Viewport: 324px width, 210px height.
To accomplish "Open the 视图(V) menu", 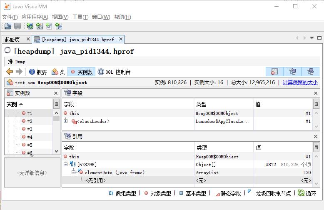I will (x=60, y=17).
